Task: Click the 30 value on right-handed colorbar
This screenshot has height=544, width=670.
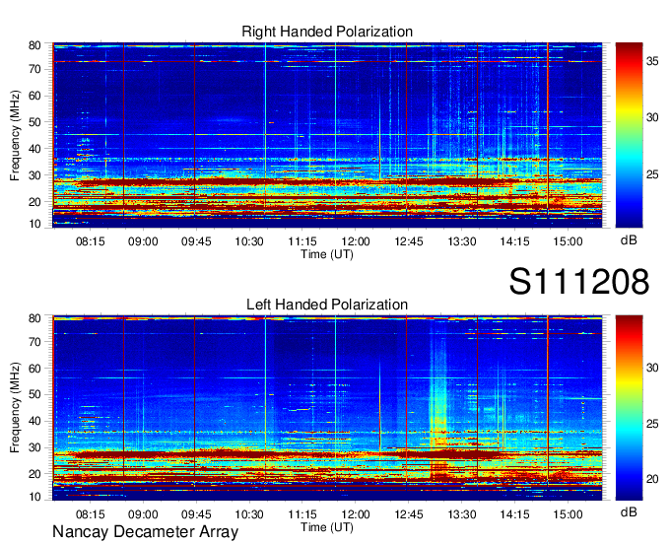Action: tap(652, 117)
